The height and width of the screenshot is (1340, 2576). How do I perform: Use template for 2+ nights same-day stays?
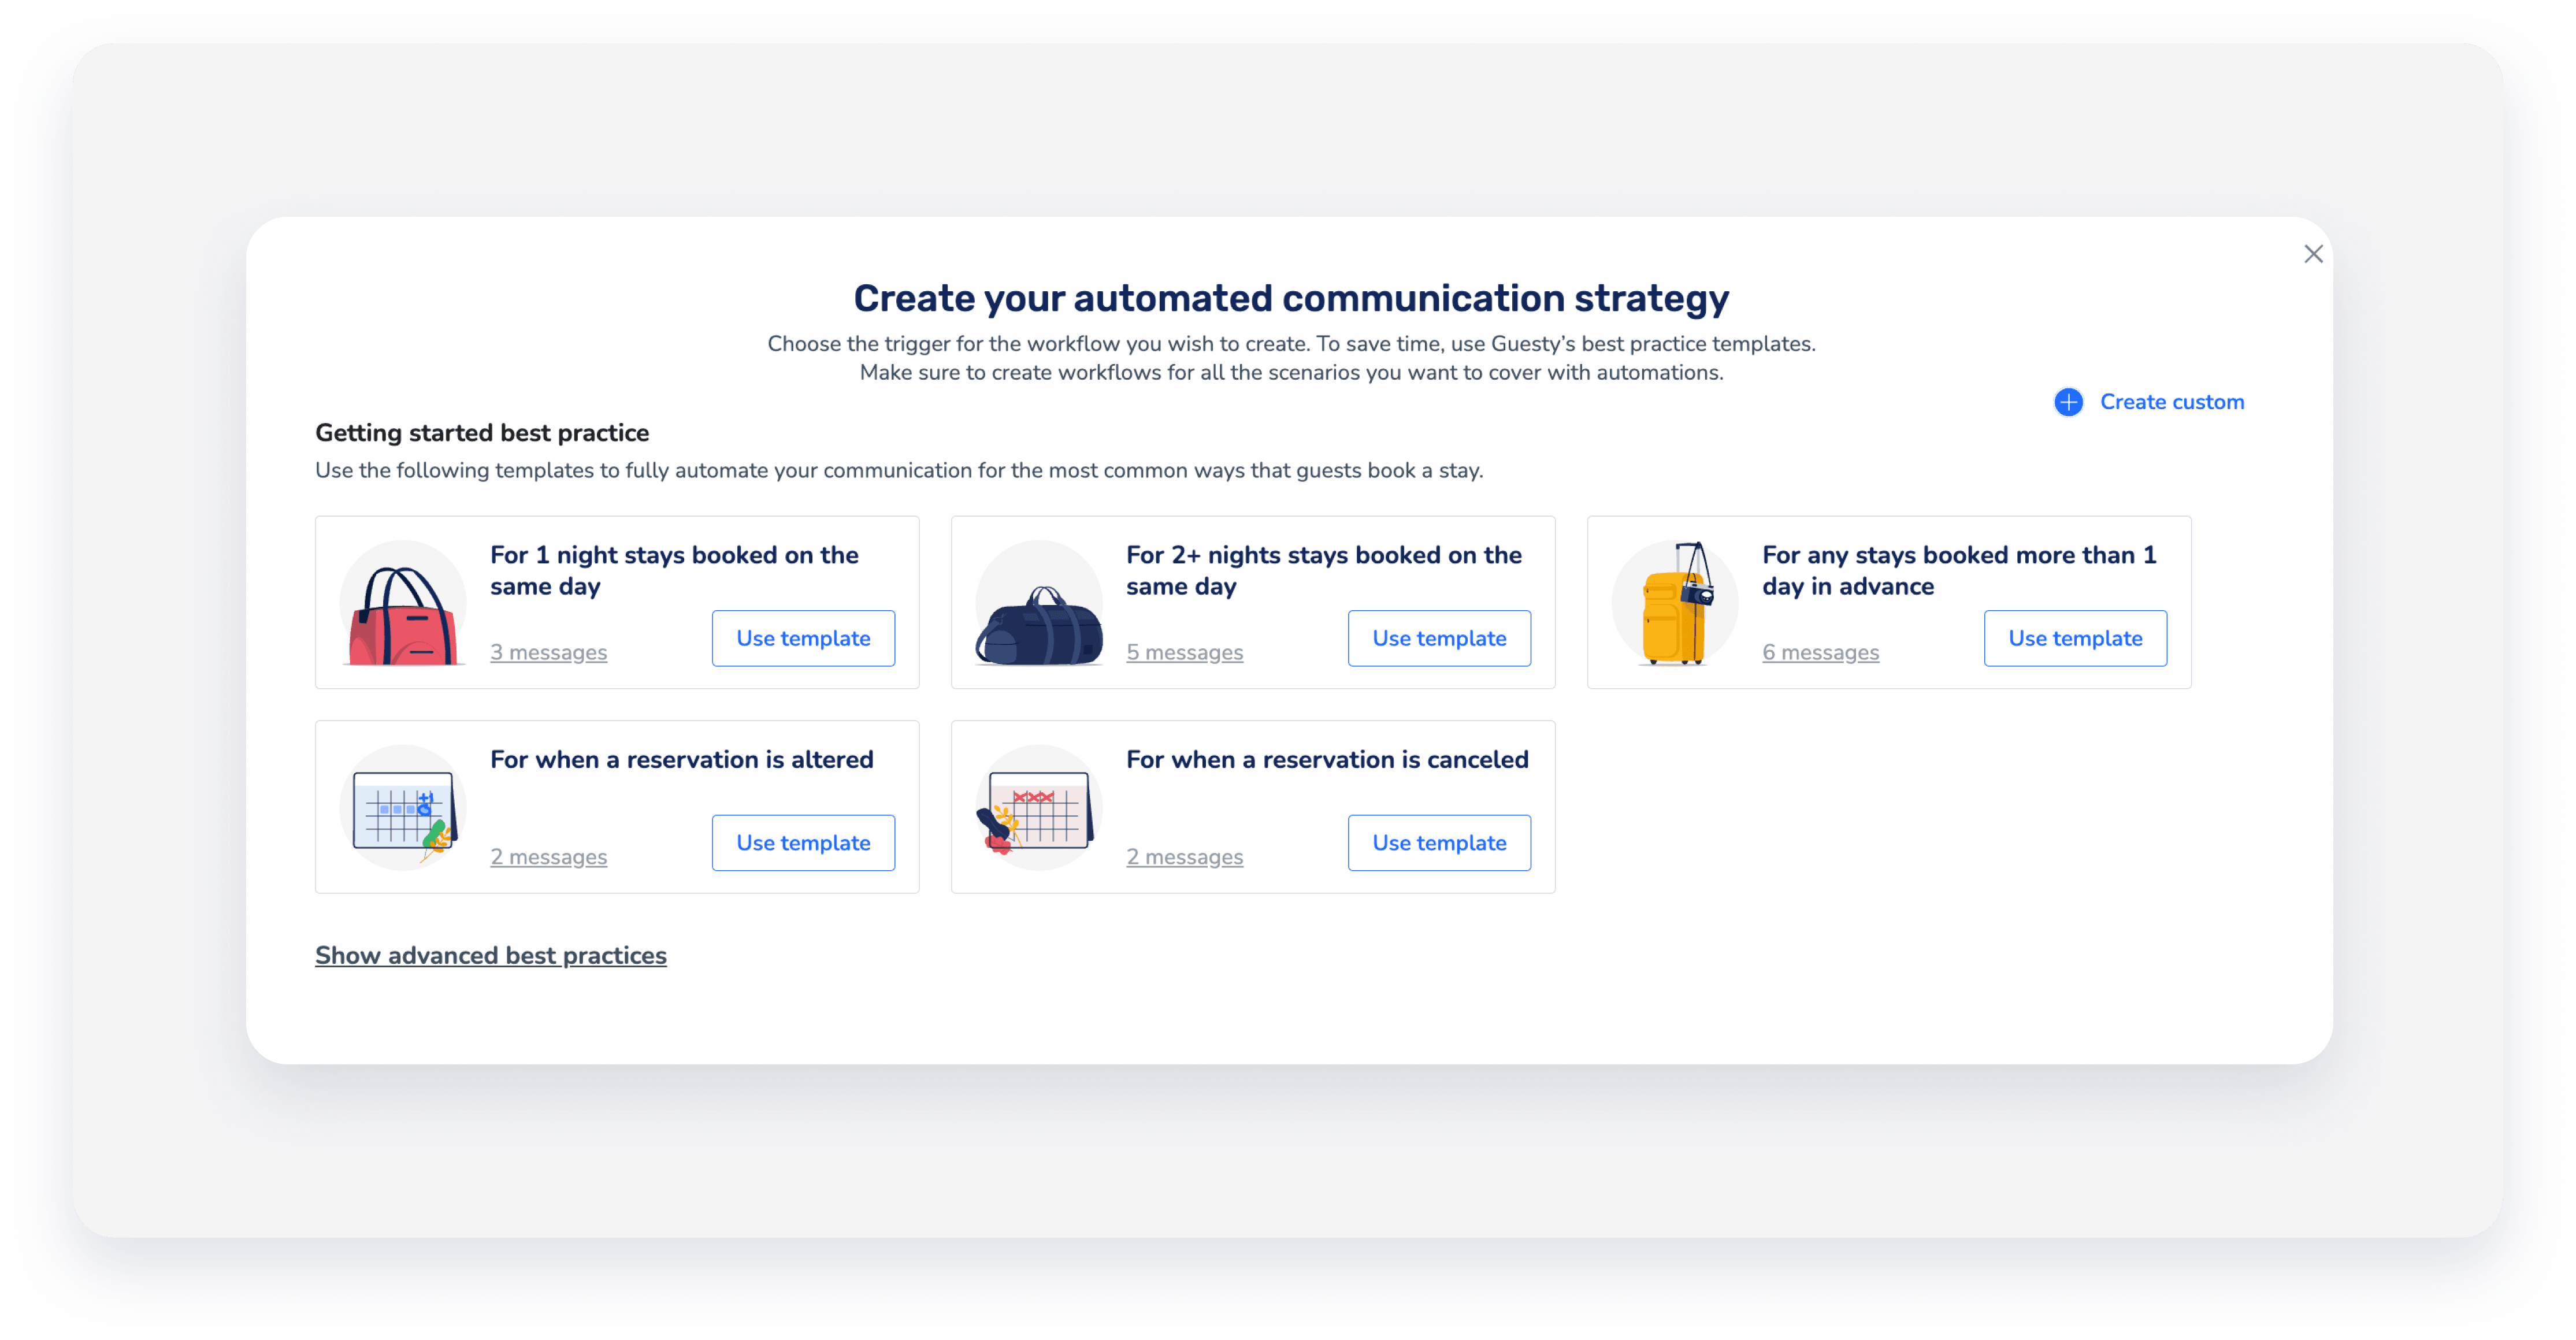[x=1439, y=638]
